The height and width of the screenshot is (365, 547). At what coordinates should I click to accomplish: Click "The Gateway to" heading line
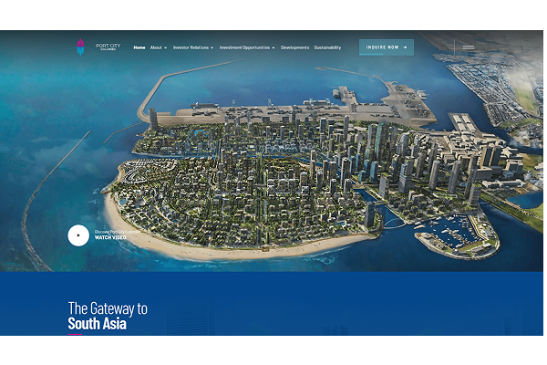(x=108, y=308)
